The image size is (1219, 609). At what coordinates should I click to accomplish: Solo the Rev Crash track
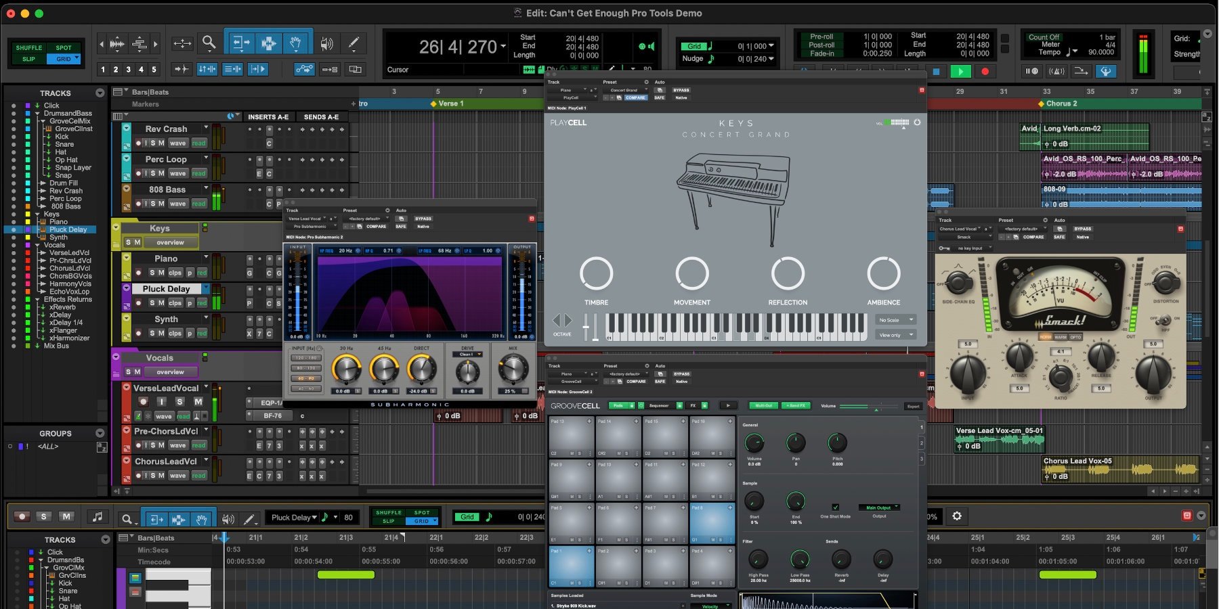click(153, 143)
